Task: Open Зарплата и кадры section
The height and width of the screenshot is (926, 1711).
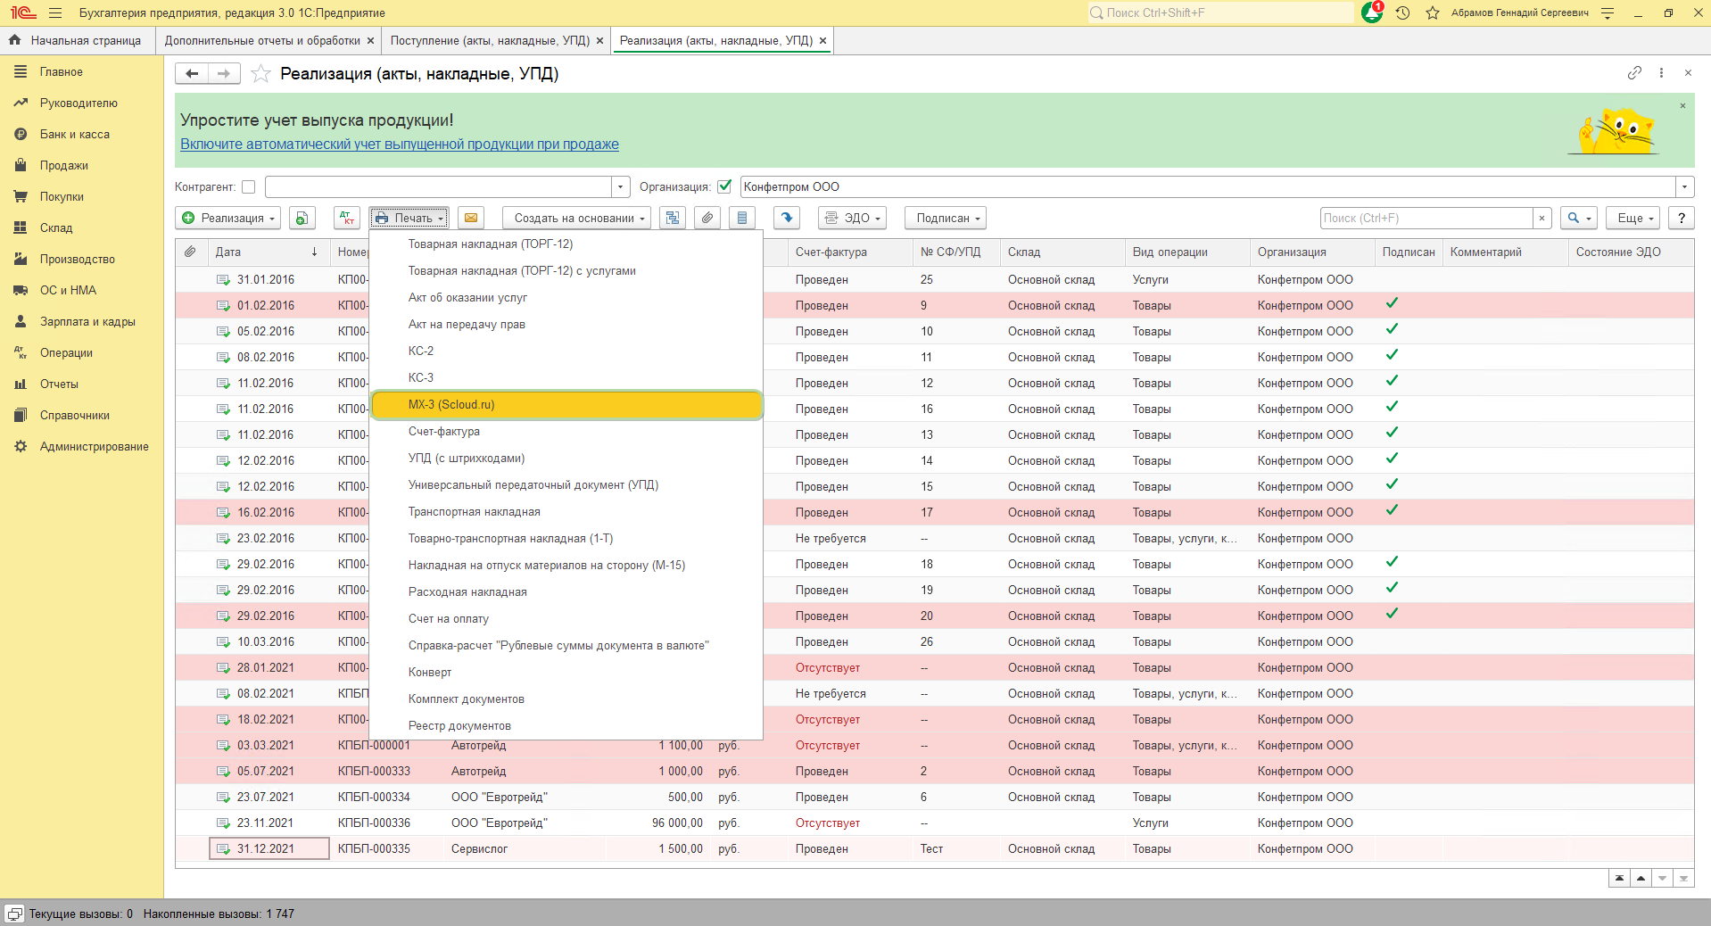Action: 87,322
